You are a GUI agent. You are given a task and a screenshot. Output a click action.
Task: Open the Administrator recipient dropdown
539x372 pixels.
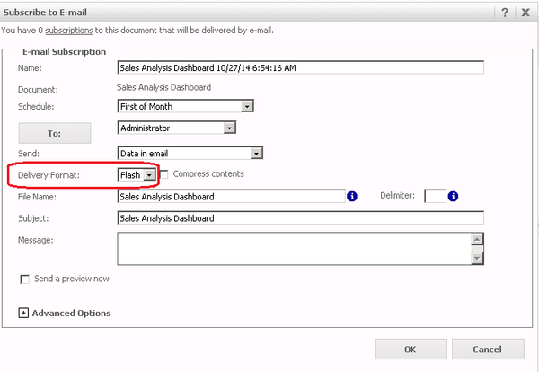[229, 128]
